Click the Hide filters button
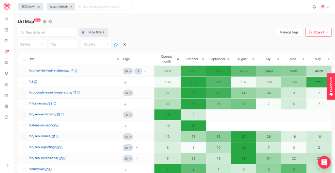 tap(93, 32)
